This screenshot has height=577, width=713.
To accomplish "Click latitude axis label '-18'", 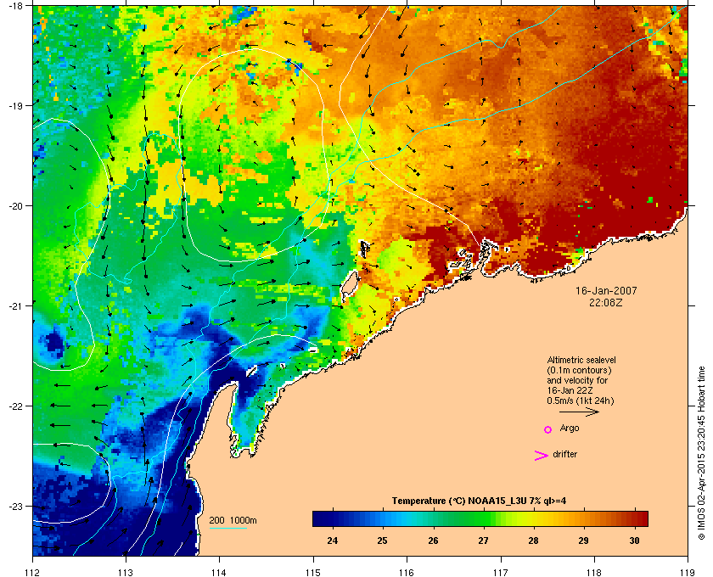I will pos(15,6).
